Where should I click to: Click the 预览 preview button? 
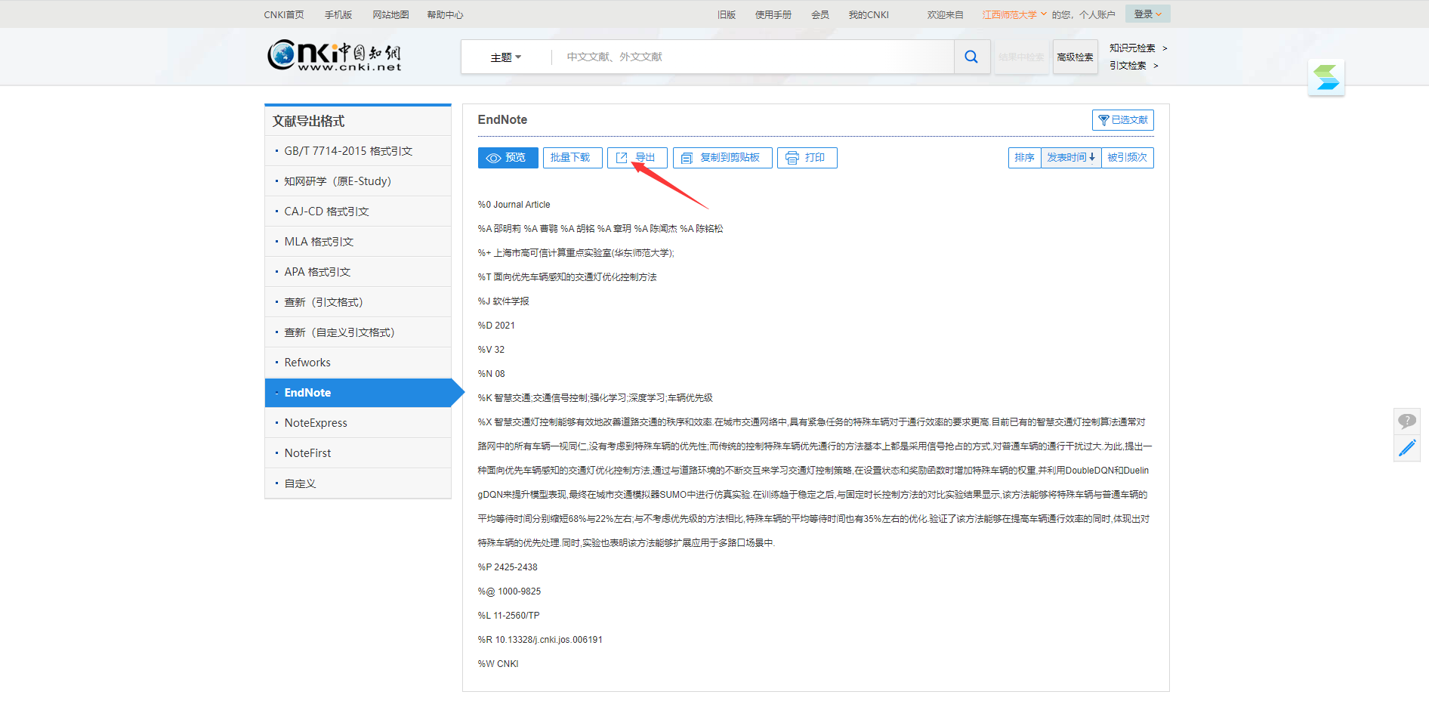[x=508, y=157]
